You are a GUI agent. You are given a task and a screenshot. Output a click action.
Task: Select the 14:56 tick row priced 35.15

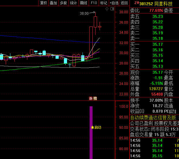click(155, 156)
